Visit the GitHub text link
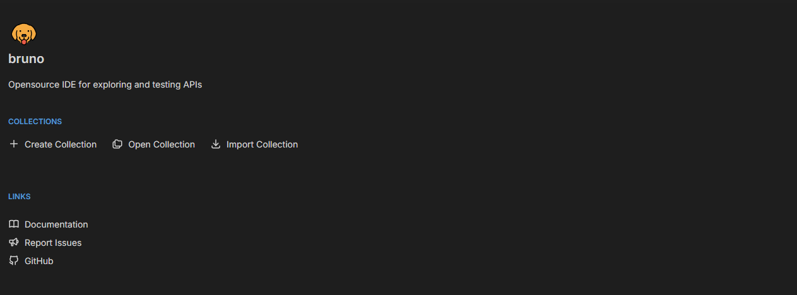Viewport: 797px width, 295px height. (39, 261)
